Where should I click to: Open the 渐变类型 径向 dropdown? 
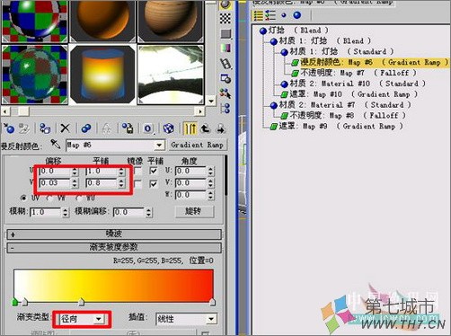(82, 319)
